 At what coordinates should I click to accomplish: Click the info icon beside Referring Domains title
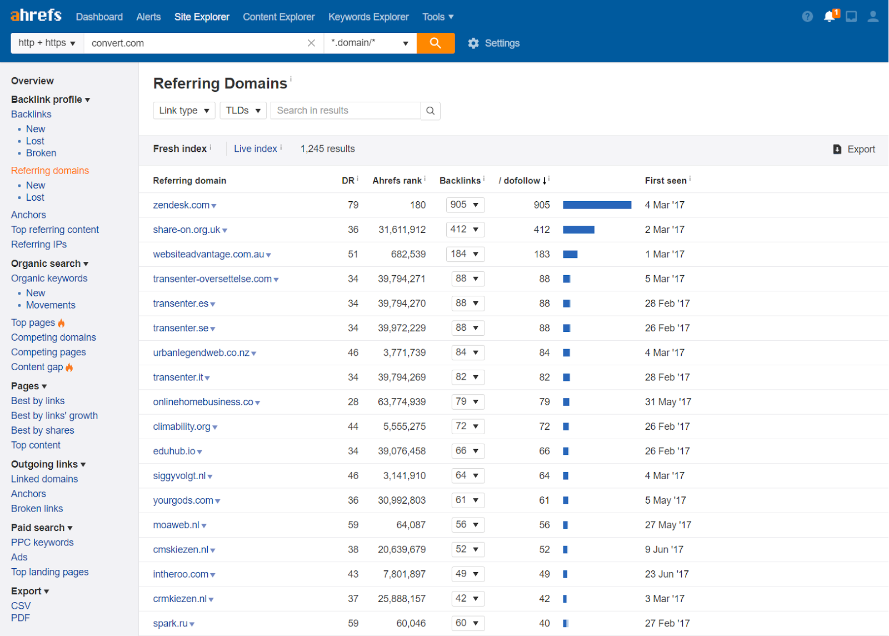coord(291,79)
